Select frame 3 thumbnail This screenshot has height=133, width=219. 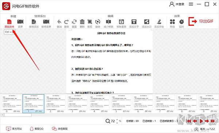coord(77,104)
